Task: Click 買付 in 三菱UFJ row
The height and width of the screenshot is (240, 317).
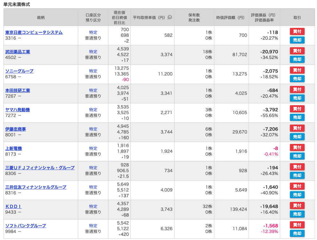Action: [x=297, y=167]
